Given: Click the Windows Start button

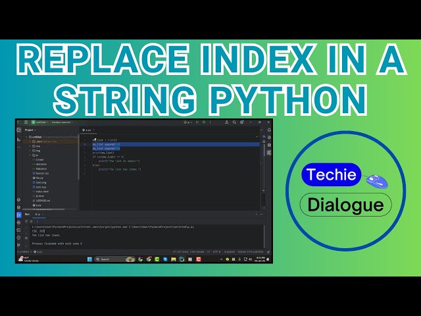Looking at the screenshot, I should coord(89,259).
